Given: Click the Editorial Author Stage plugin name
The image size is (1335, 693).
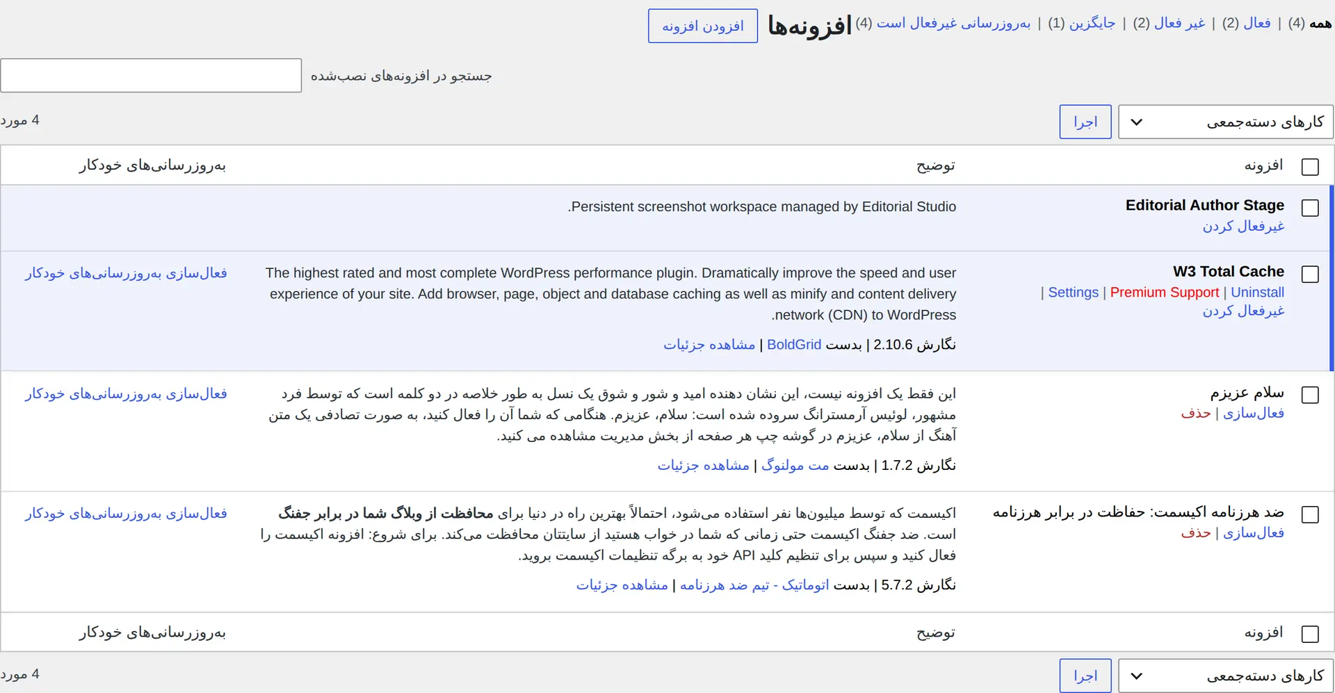Looking at the screenshot, I should (1204, 205).
